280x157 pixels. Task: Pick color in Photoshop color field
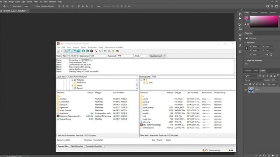(x=264, y=21)
